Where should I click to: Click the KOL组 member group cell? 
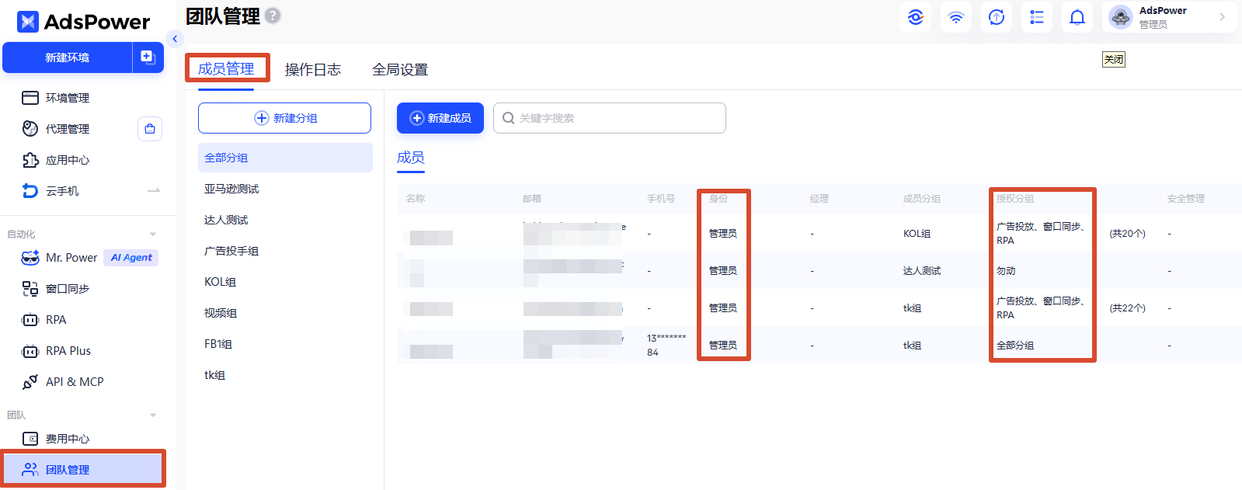(917, 234)
